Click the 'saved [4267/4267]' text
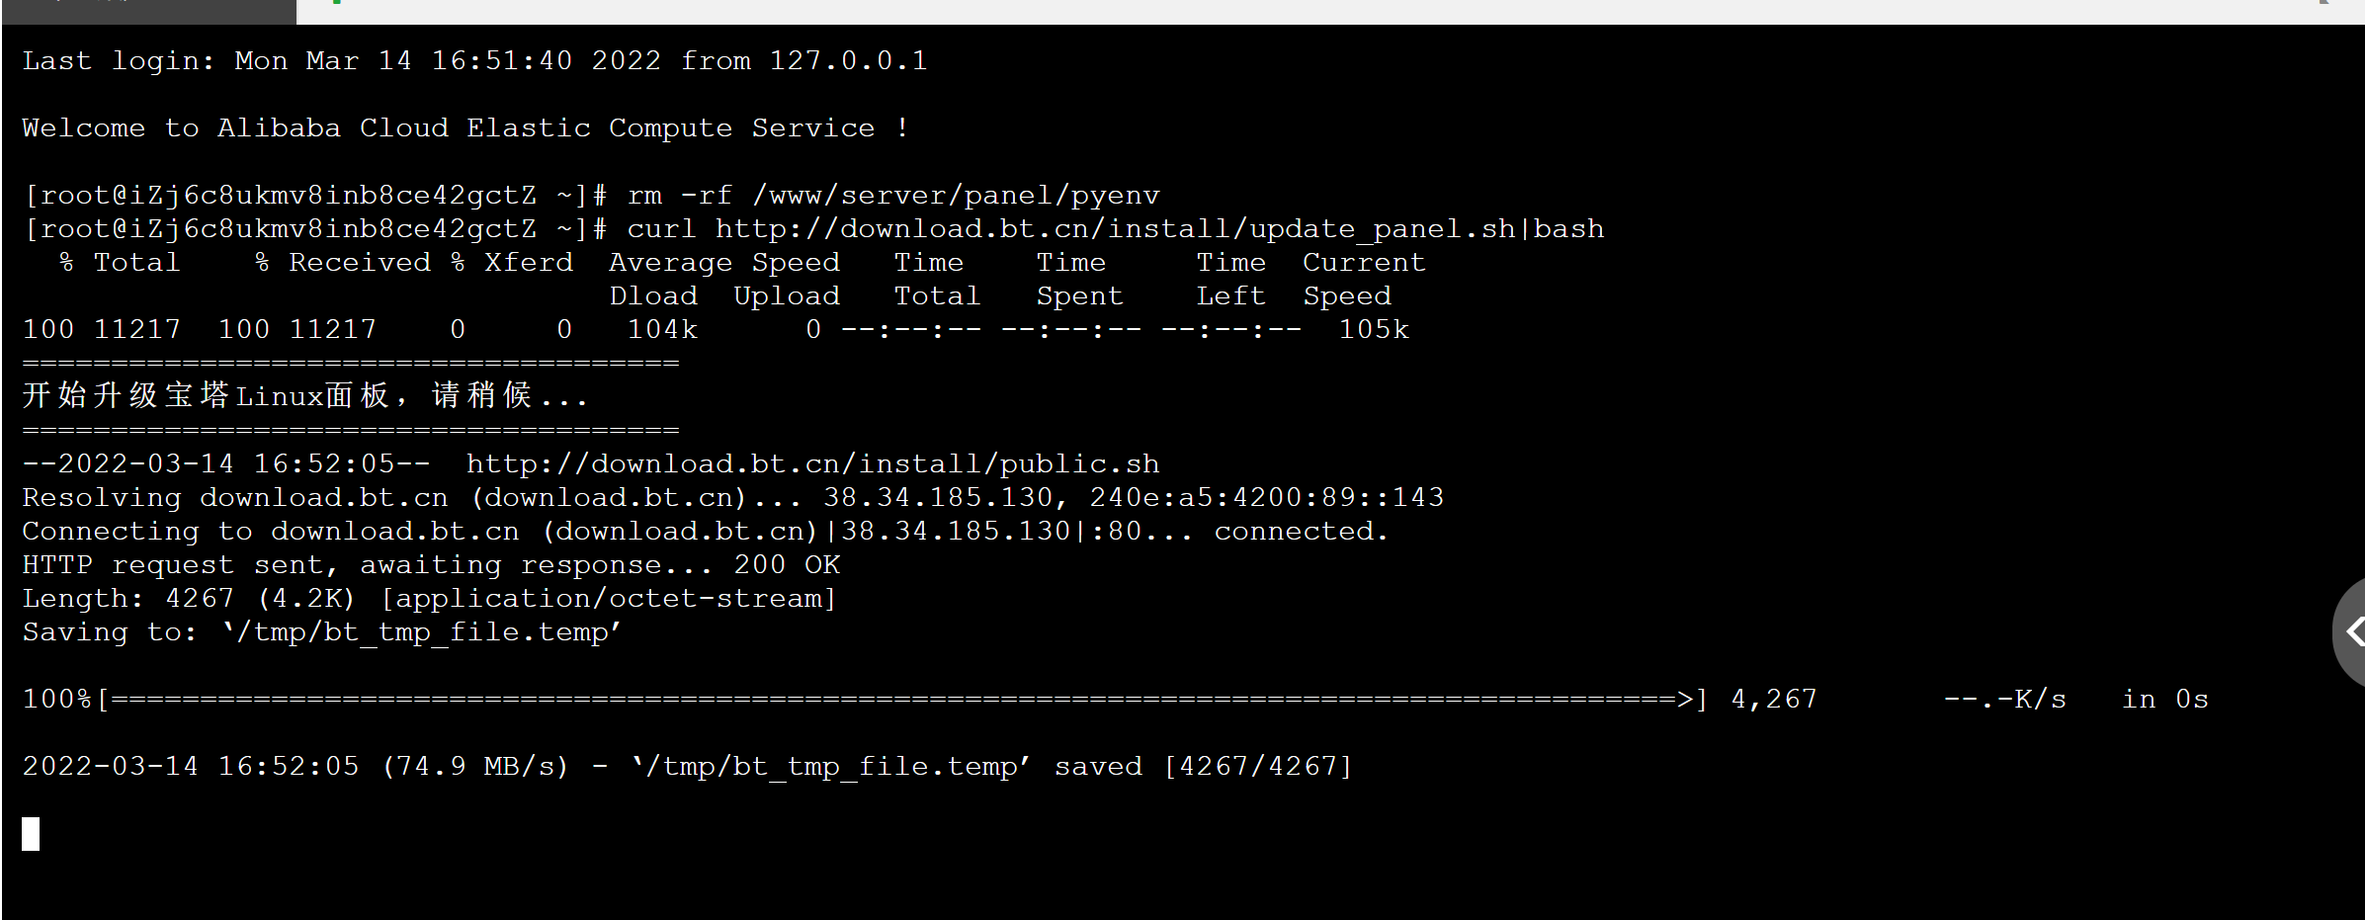The image size is (2365, 920). pos(1203,766)
